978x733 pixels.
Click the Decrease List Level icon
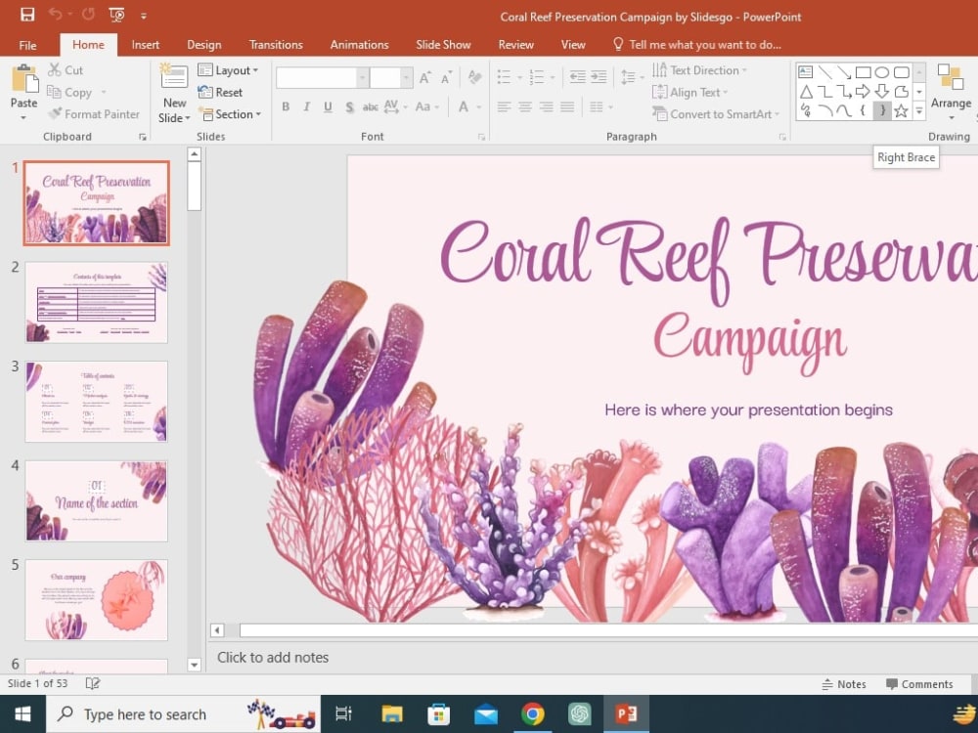pos(578,77)
